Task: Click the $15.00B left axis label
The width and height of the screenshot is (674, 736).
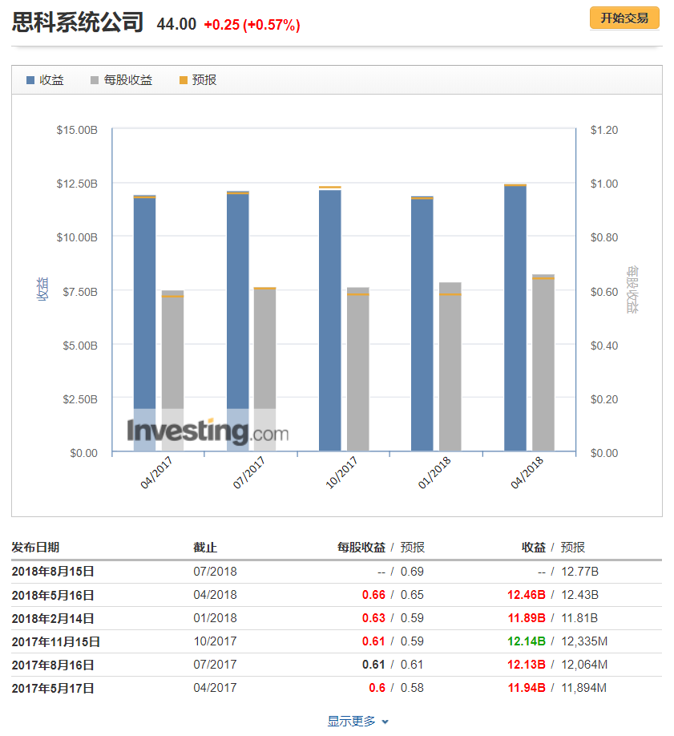Action: (77, 130)
